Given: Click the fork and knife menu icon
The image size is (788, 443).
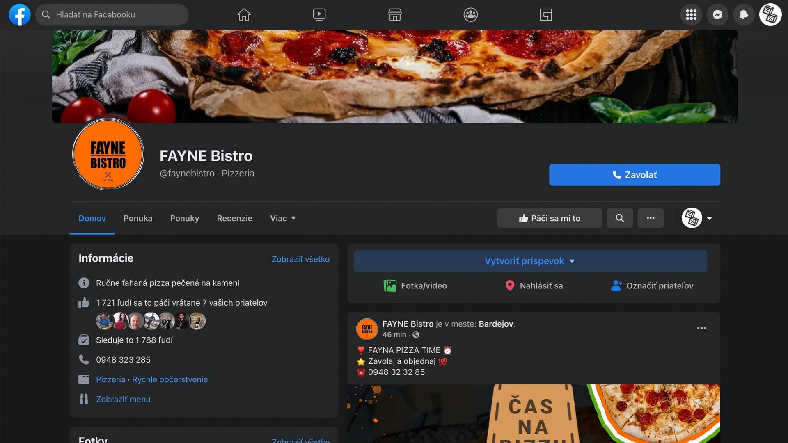Looking at the screenshot, I should pos(84,399).
